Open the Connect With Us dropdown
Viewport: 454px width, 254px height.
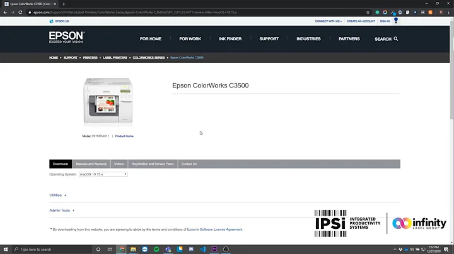[x=329, y=21]
